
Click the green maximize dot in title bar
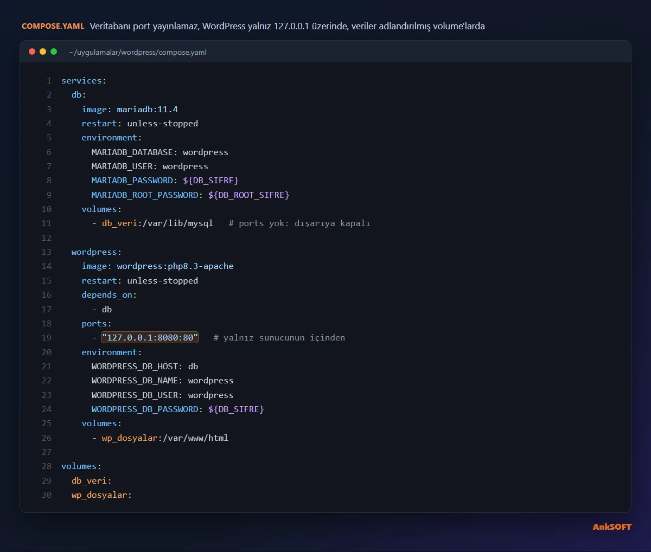54,52
